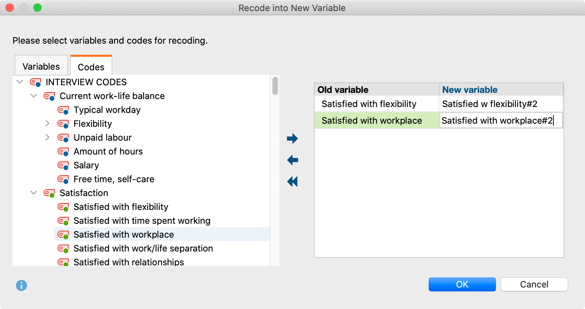Expand the Unpaid labour code node

47,137
